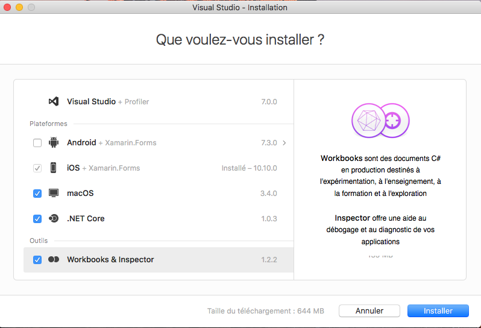Click the Inspector description paragraph
The image size is (481, 328).
pyautogui.click(x=380, y=230)
